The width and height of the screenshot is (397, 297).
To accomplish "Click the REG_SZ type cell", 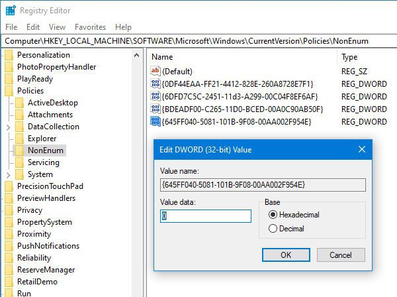I will 354,72.
